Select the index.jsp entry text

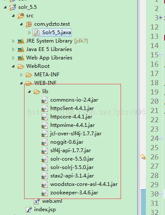45,210
